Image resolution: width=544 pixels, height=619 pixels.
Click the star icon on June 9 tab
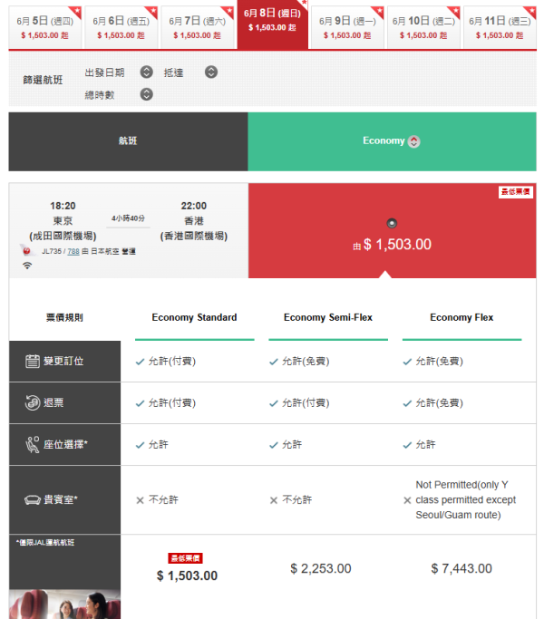(x=379, y=10)
